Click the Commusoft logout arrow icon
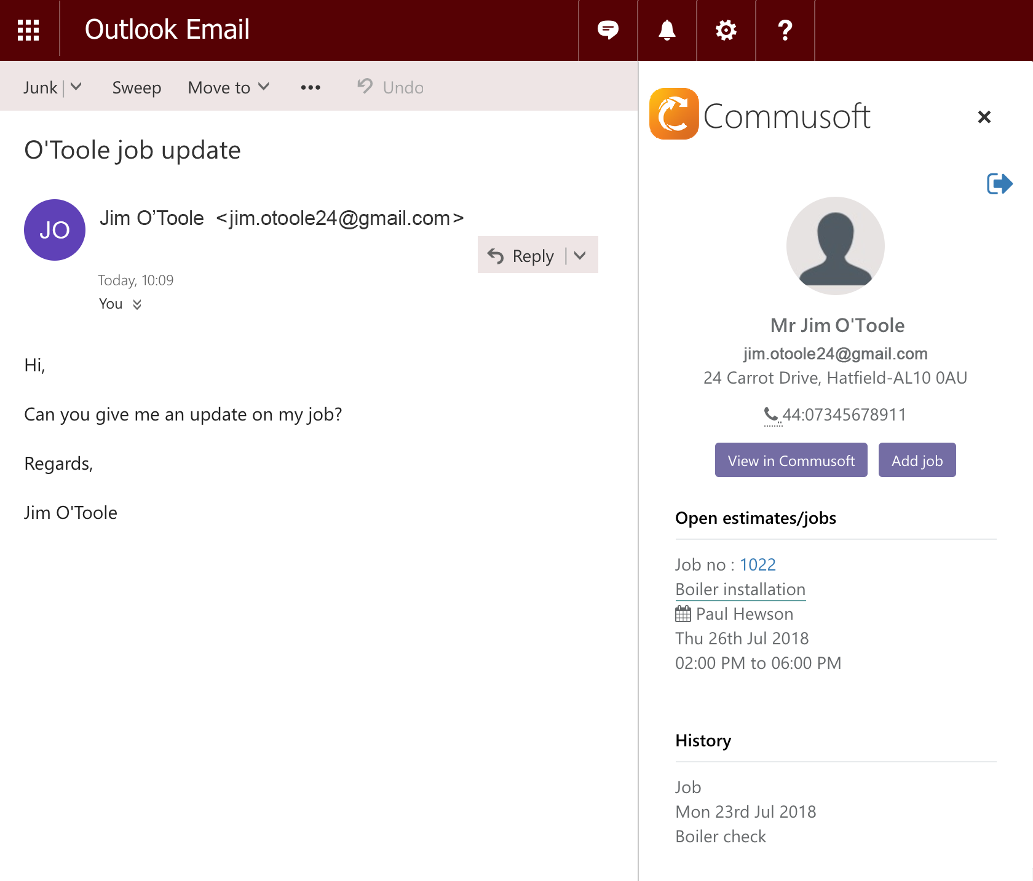The height and width of the screenshot is (881, 1033). coord(999,183)
